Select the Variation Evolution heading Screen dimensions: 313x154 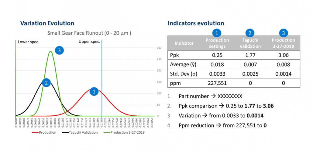47,23
